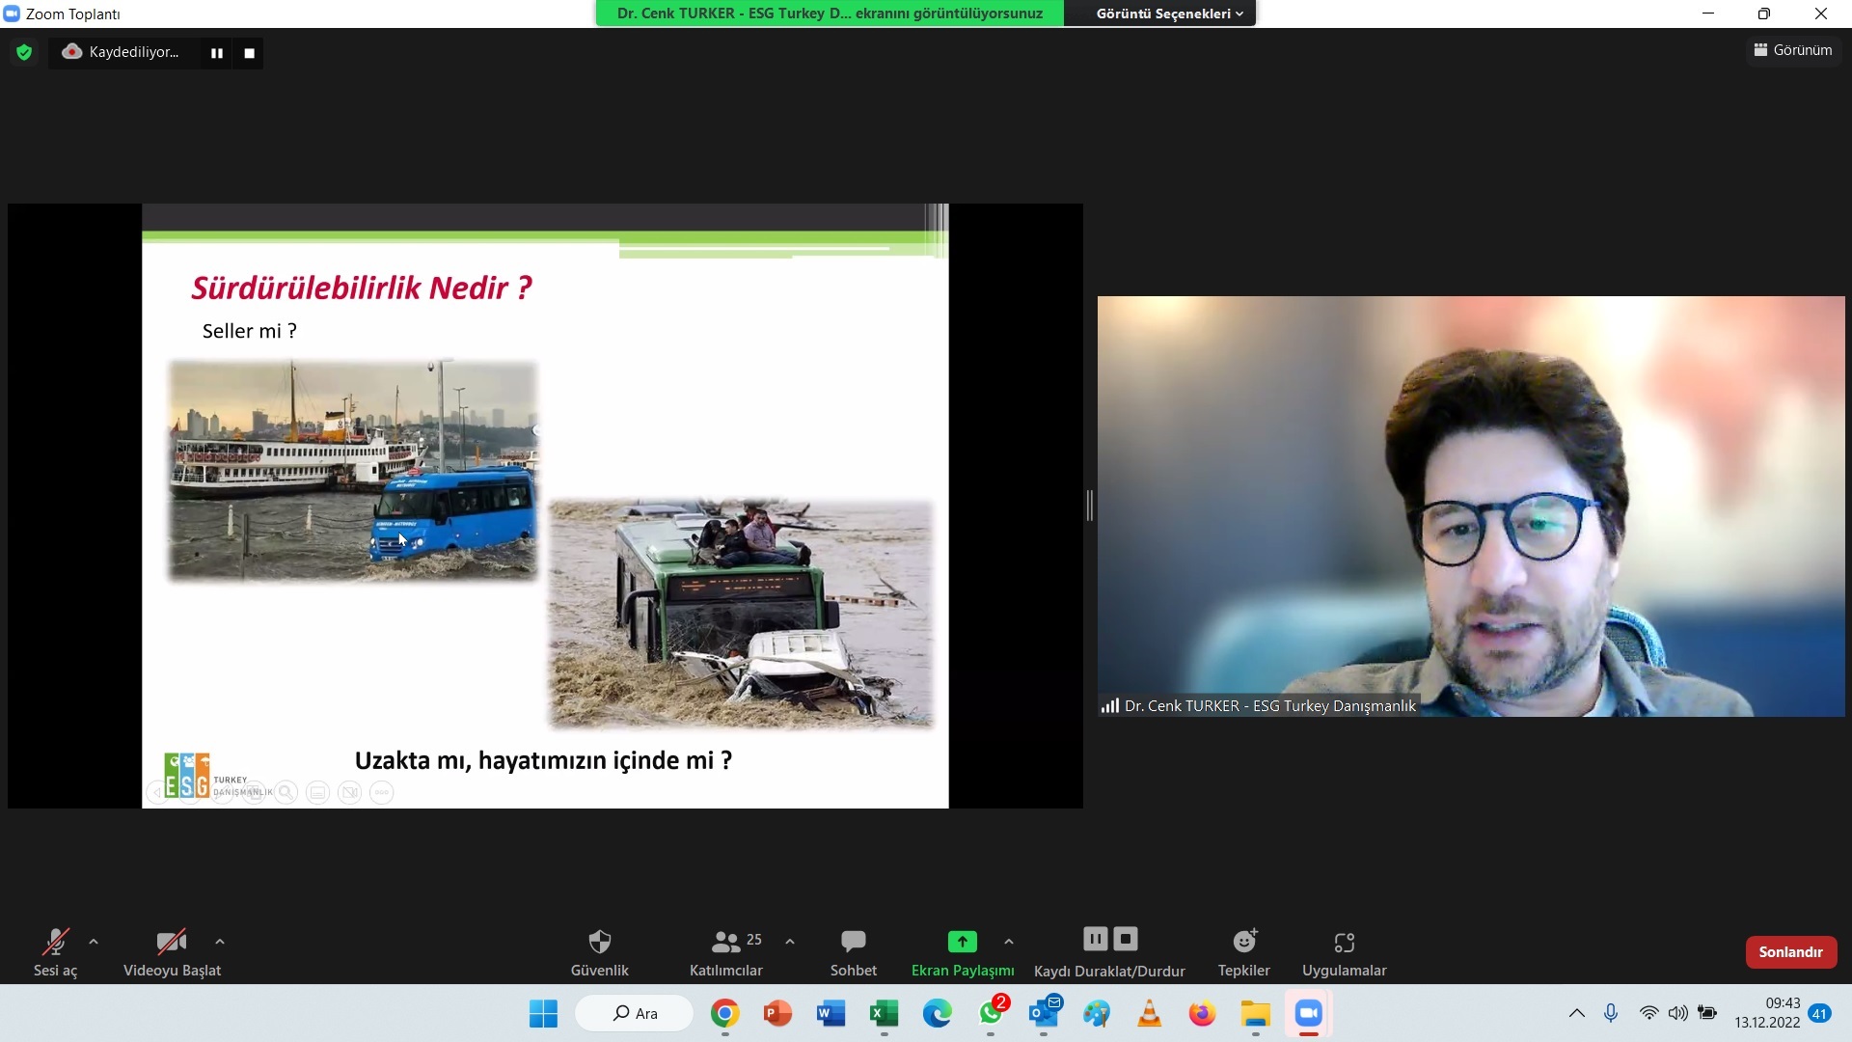Open the Katılımcılar participants icon
1852x1042 pixels.
[725, 942]
